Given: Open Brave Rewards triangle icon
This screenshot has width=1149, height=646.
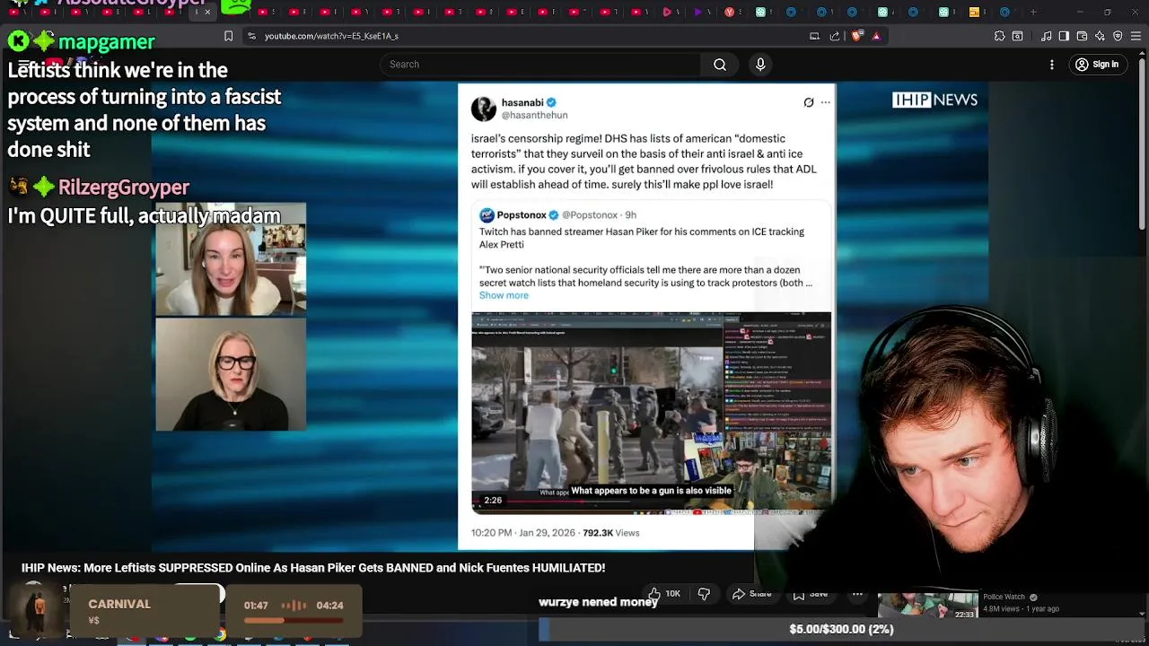Looking at the screenshot, I should tap(876, 36).
